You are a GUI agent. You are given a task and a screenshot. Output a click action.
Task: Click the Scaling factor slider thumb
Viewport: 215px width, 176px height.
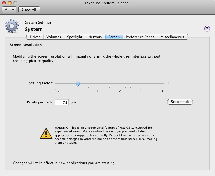pos(78,84)
